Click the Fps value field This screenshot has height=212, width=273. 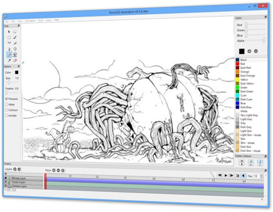pos(256,176)
